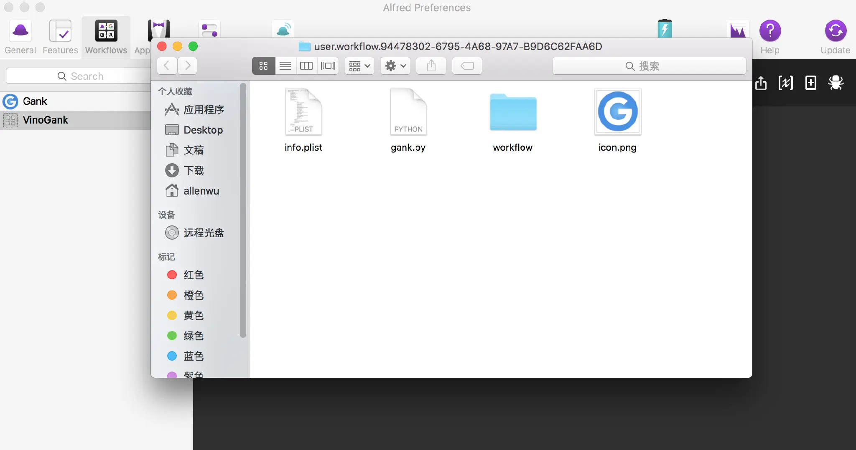Open the Finder arrange-by dropdown

coord(359,66)
